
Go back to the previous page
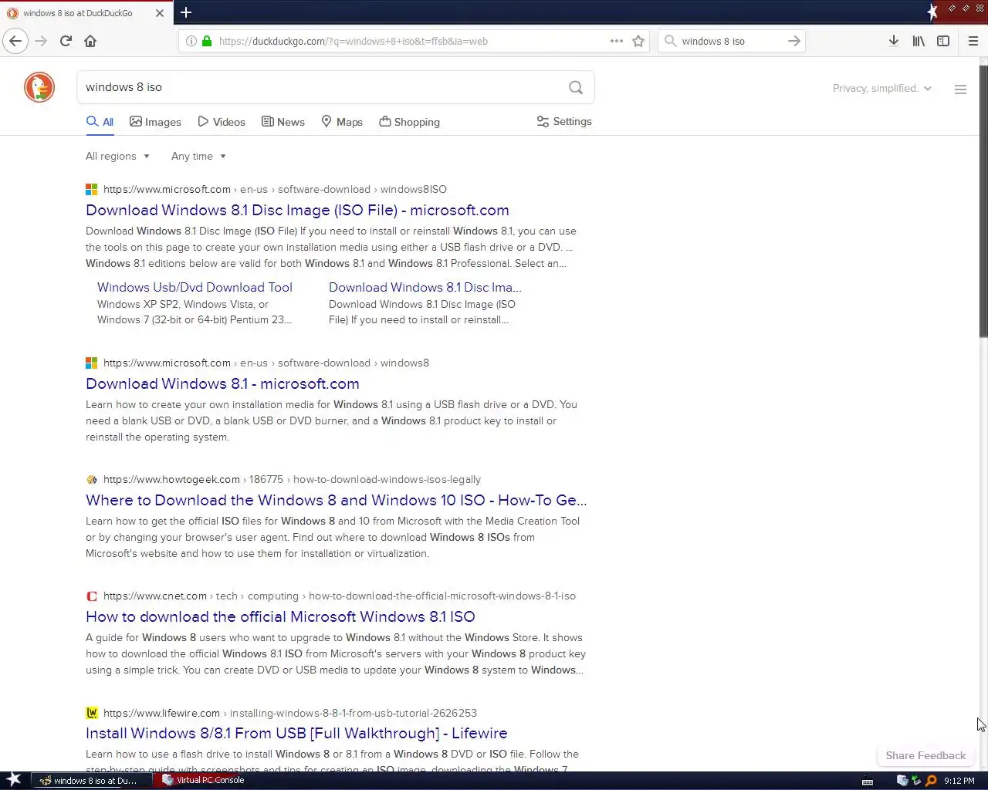(x=15, y=41)
